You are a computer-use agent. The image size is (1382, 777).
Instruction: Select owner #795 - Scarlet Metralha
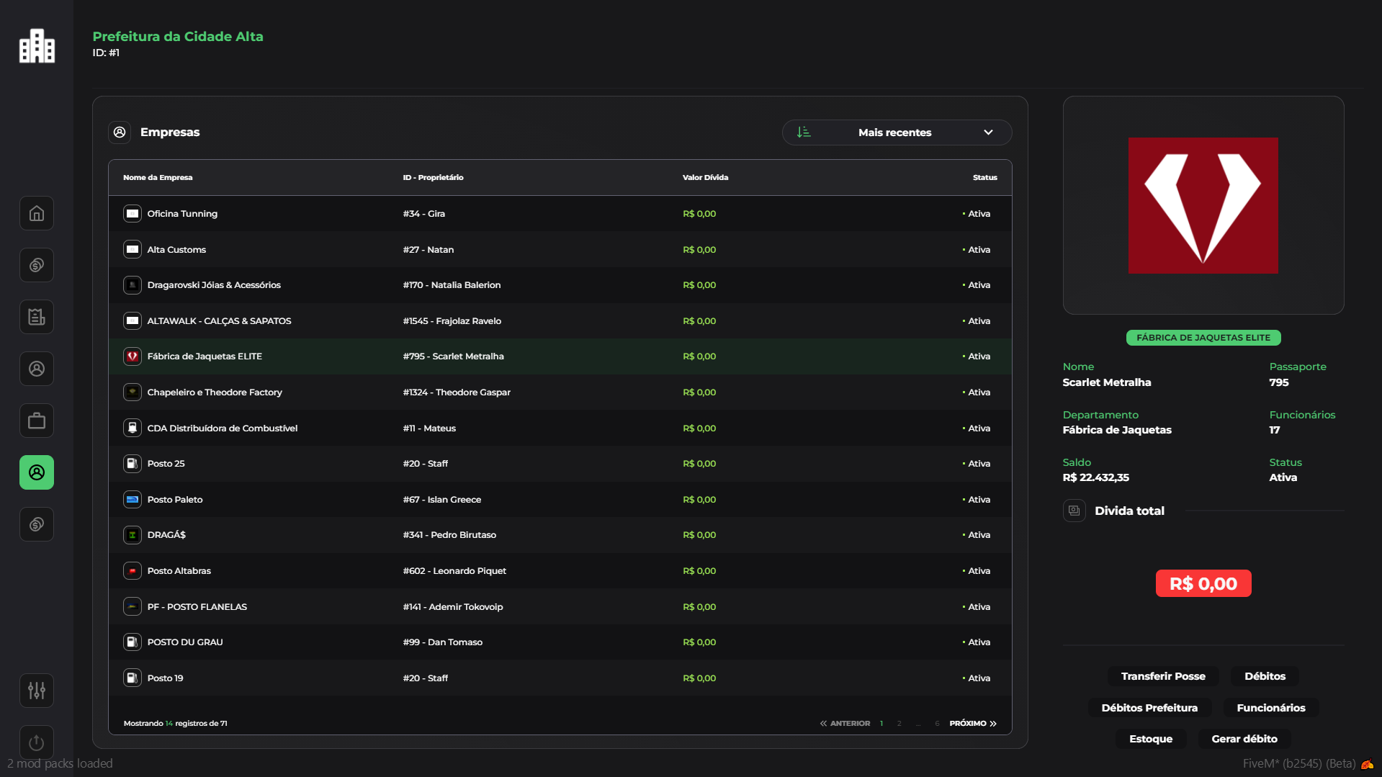tap(454, 356)
